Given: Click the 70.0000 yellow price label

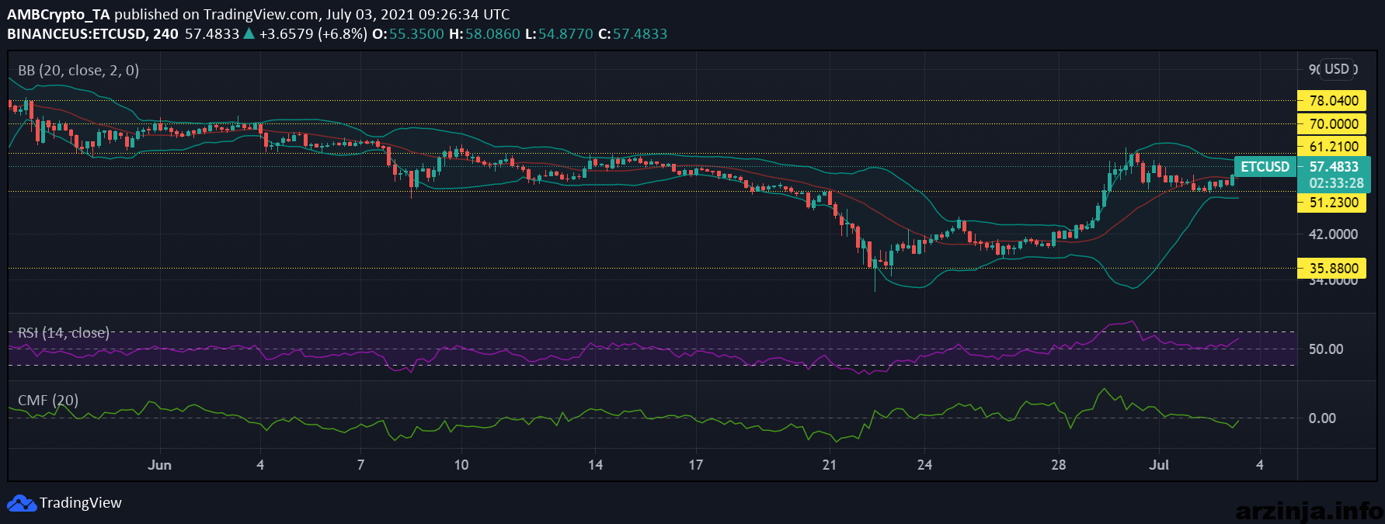Looking at the screenshot, I should point(1333,123).
